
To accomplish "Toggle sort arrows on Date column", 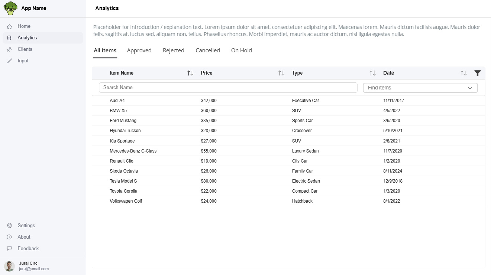I will (x=463, y=73).
